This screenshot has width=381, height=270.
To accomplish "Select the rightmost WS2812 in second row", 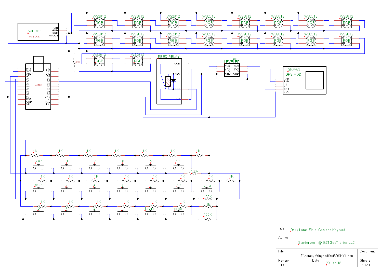I will coord(347,41).
